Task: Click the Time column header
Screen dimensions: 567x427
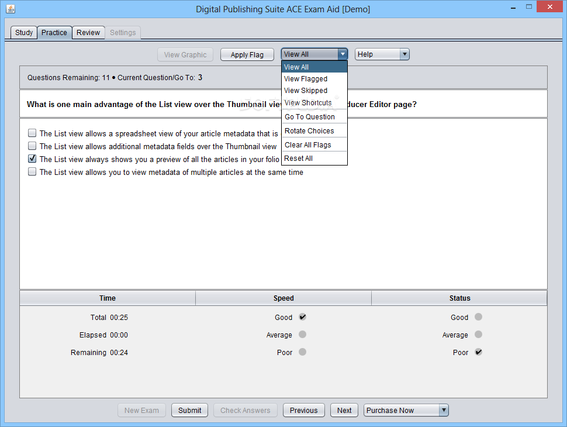Action: (x=108, y=298)
